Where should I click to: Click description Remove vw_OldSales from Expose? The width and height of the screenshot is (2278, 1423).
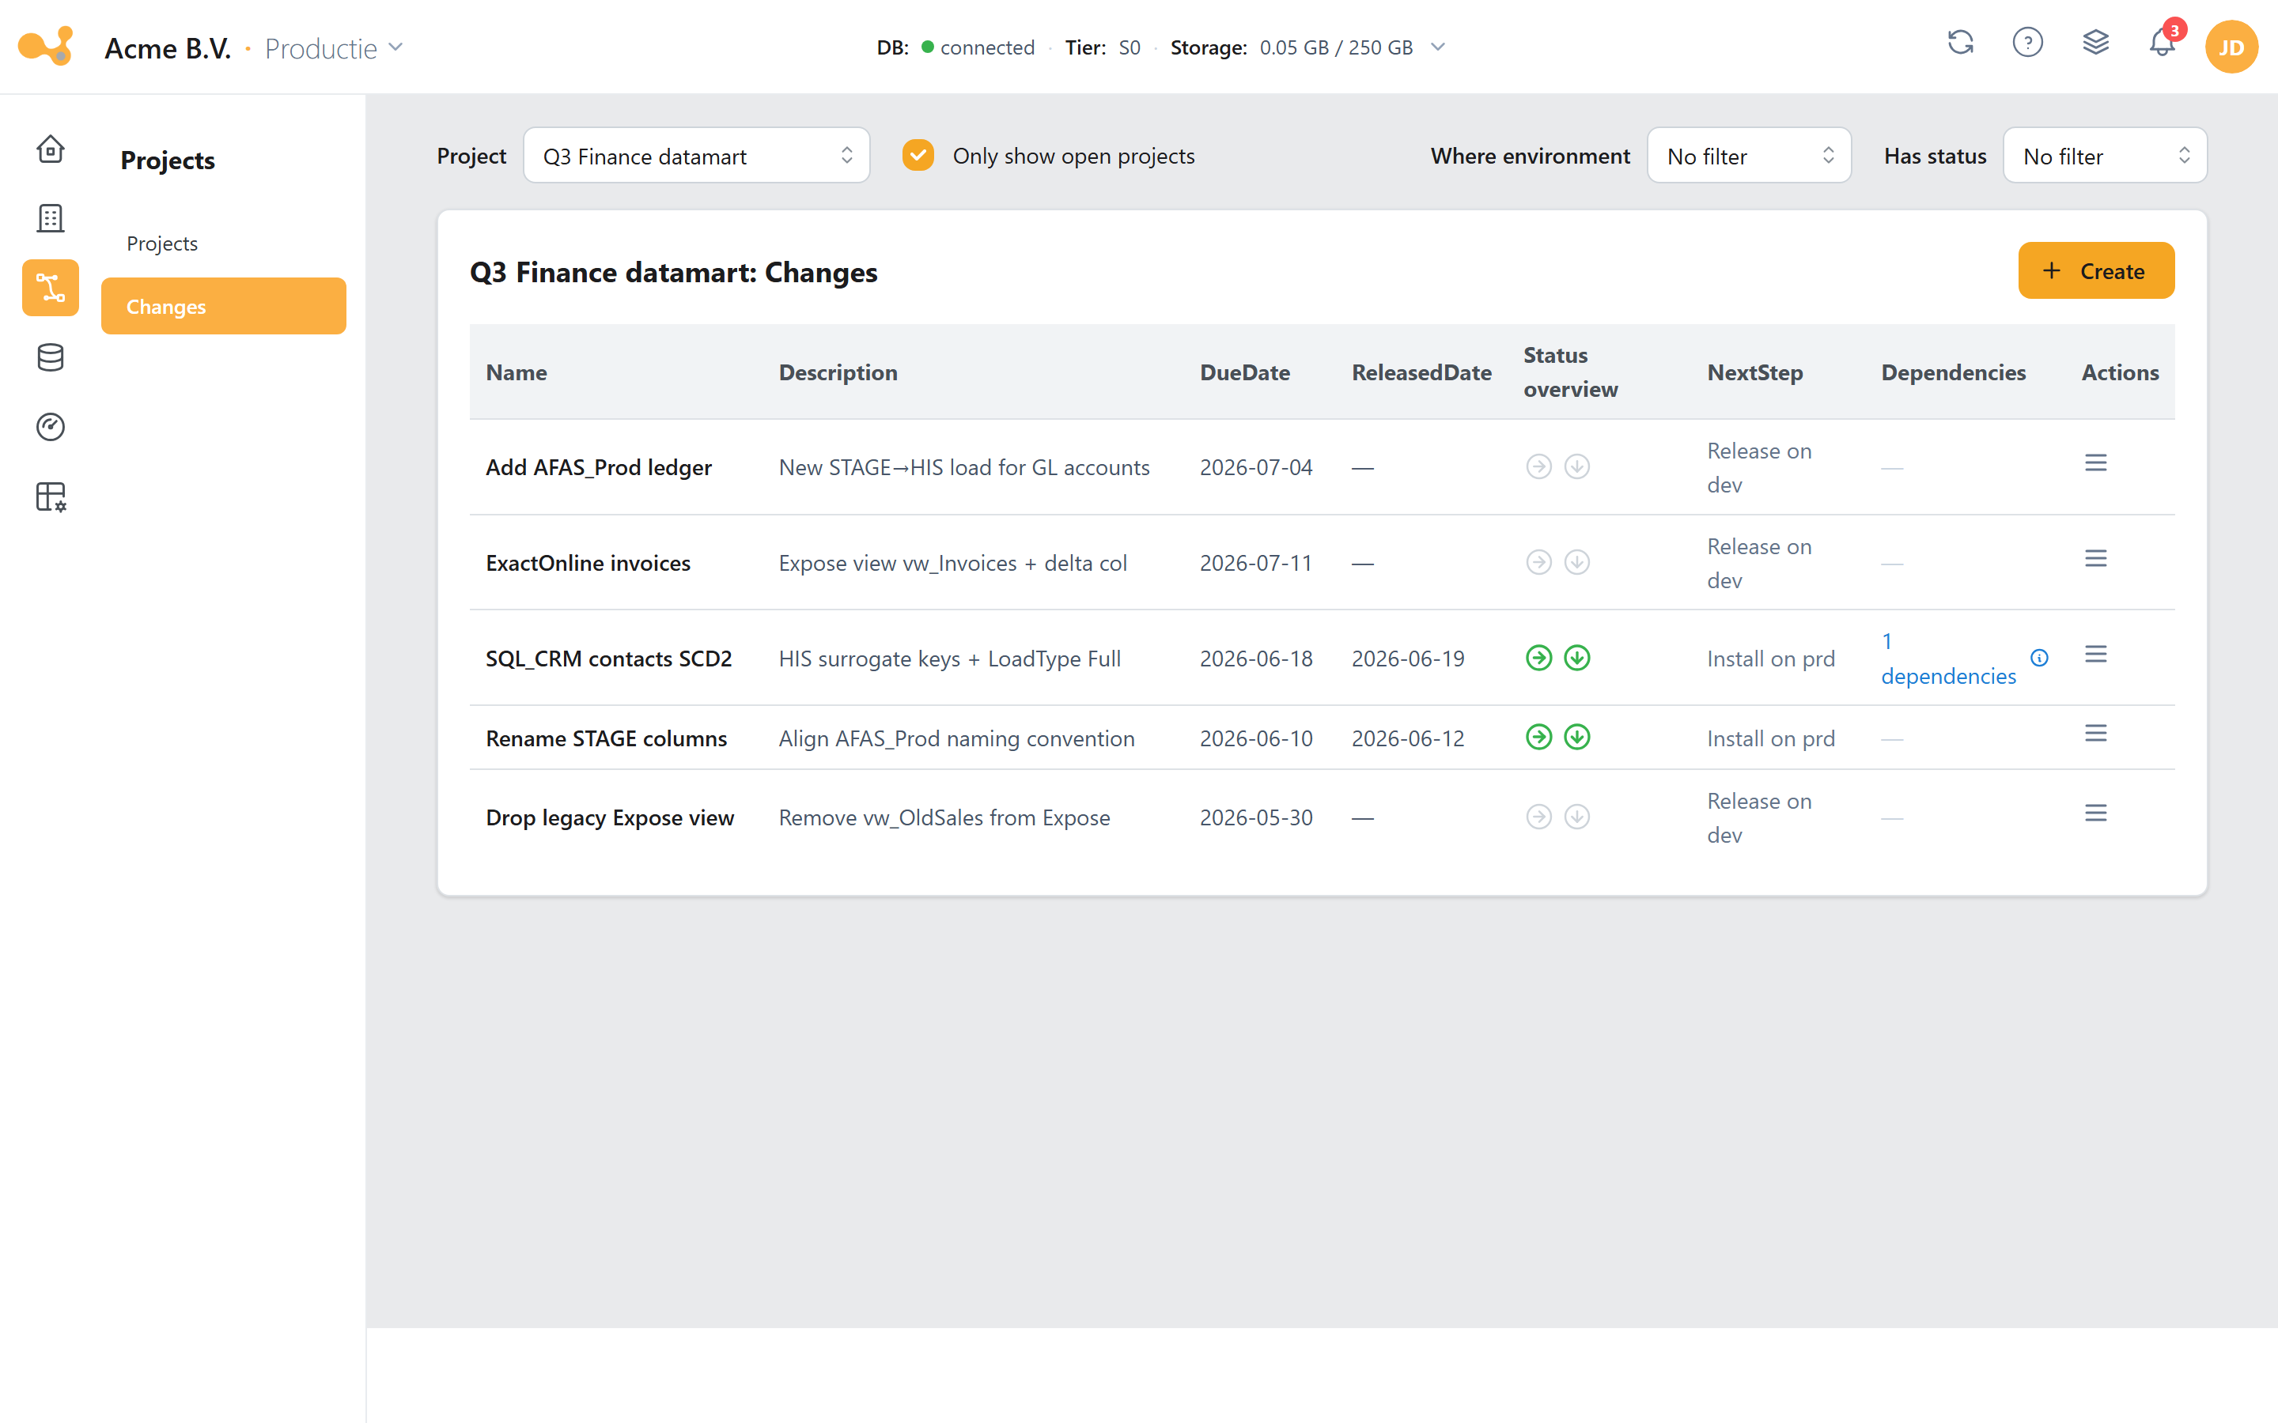(x=943, y=818)
